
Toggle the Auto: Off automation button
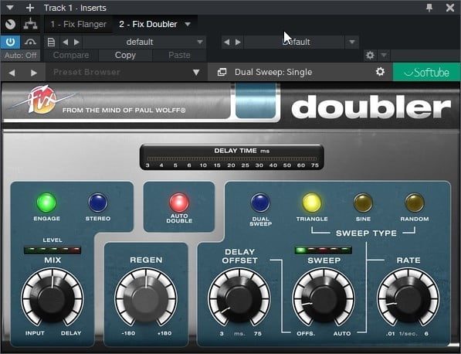click(x=20, y=56)
